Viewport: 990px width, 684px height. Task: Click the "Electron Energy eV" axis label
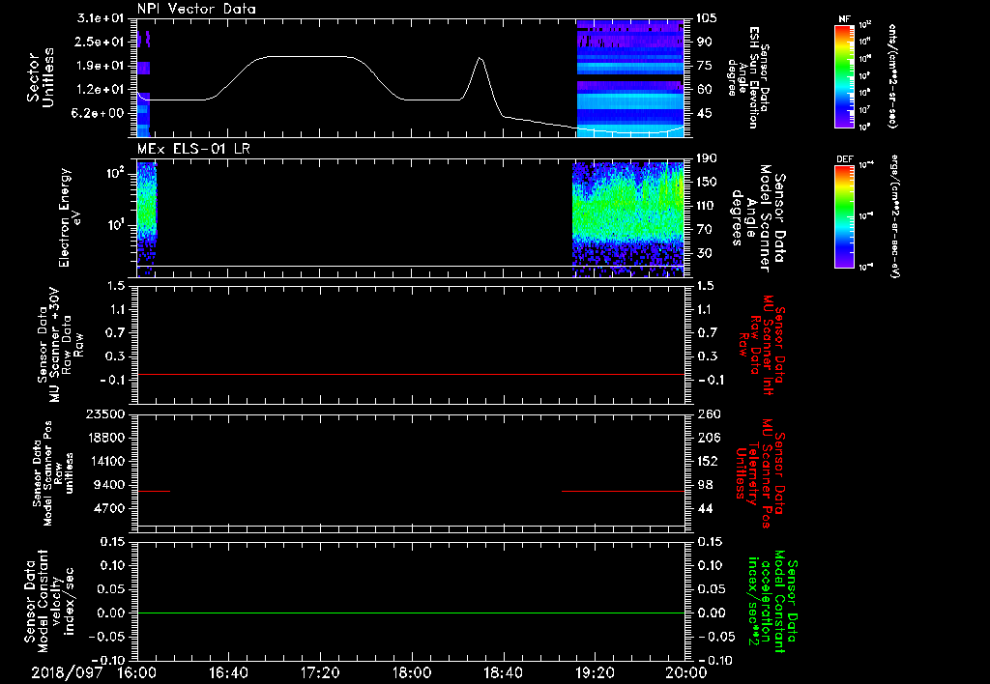pyautogui.click(x=70, y=217)
